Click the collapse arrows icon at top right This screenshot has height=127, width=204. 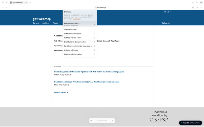193,3
